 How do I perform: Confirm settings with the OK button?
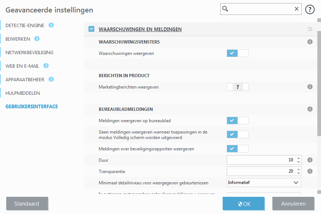pos(243,203)
